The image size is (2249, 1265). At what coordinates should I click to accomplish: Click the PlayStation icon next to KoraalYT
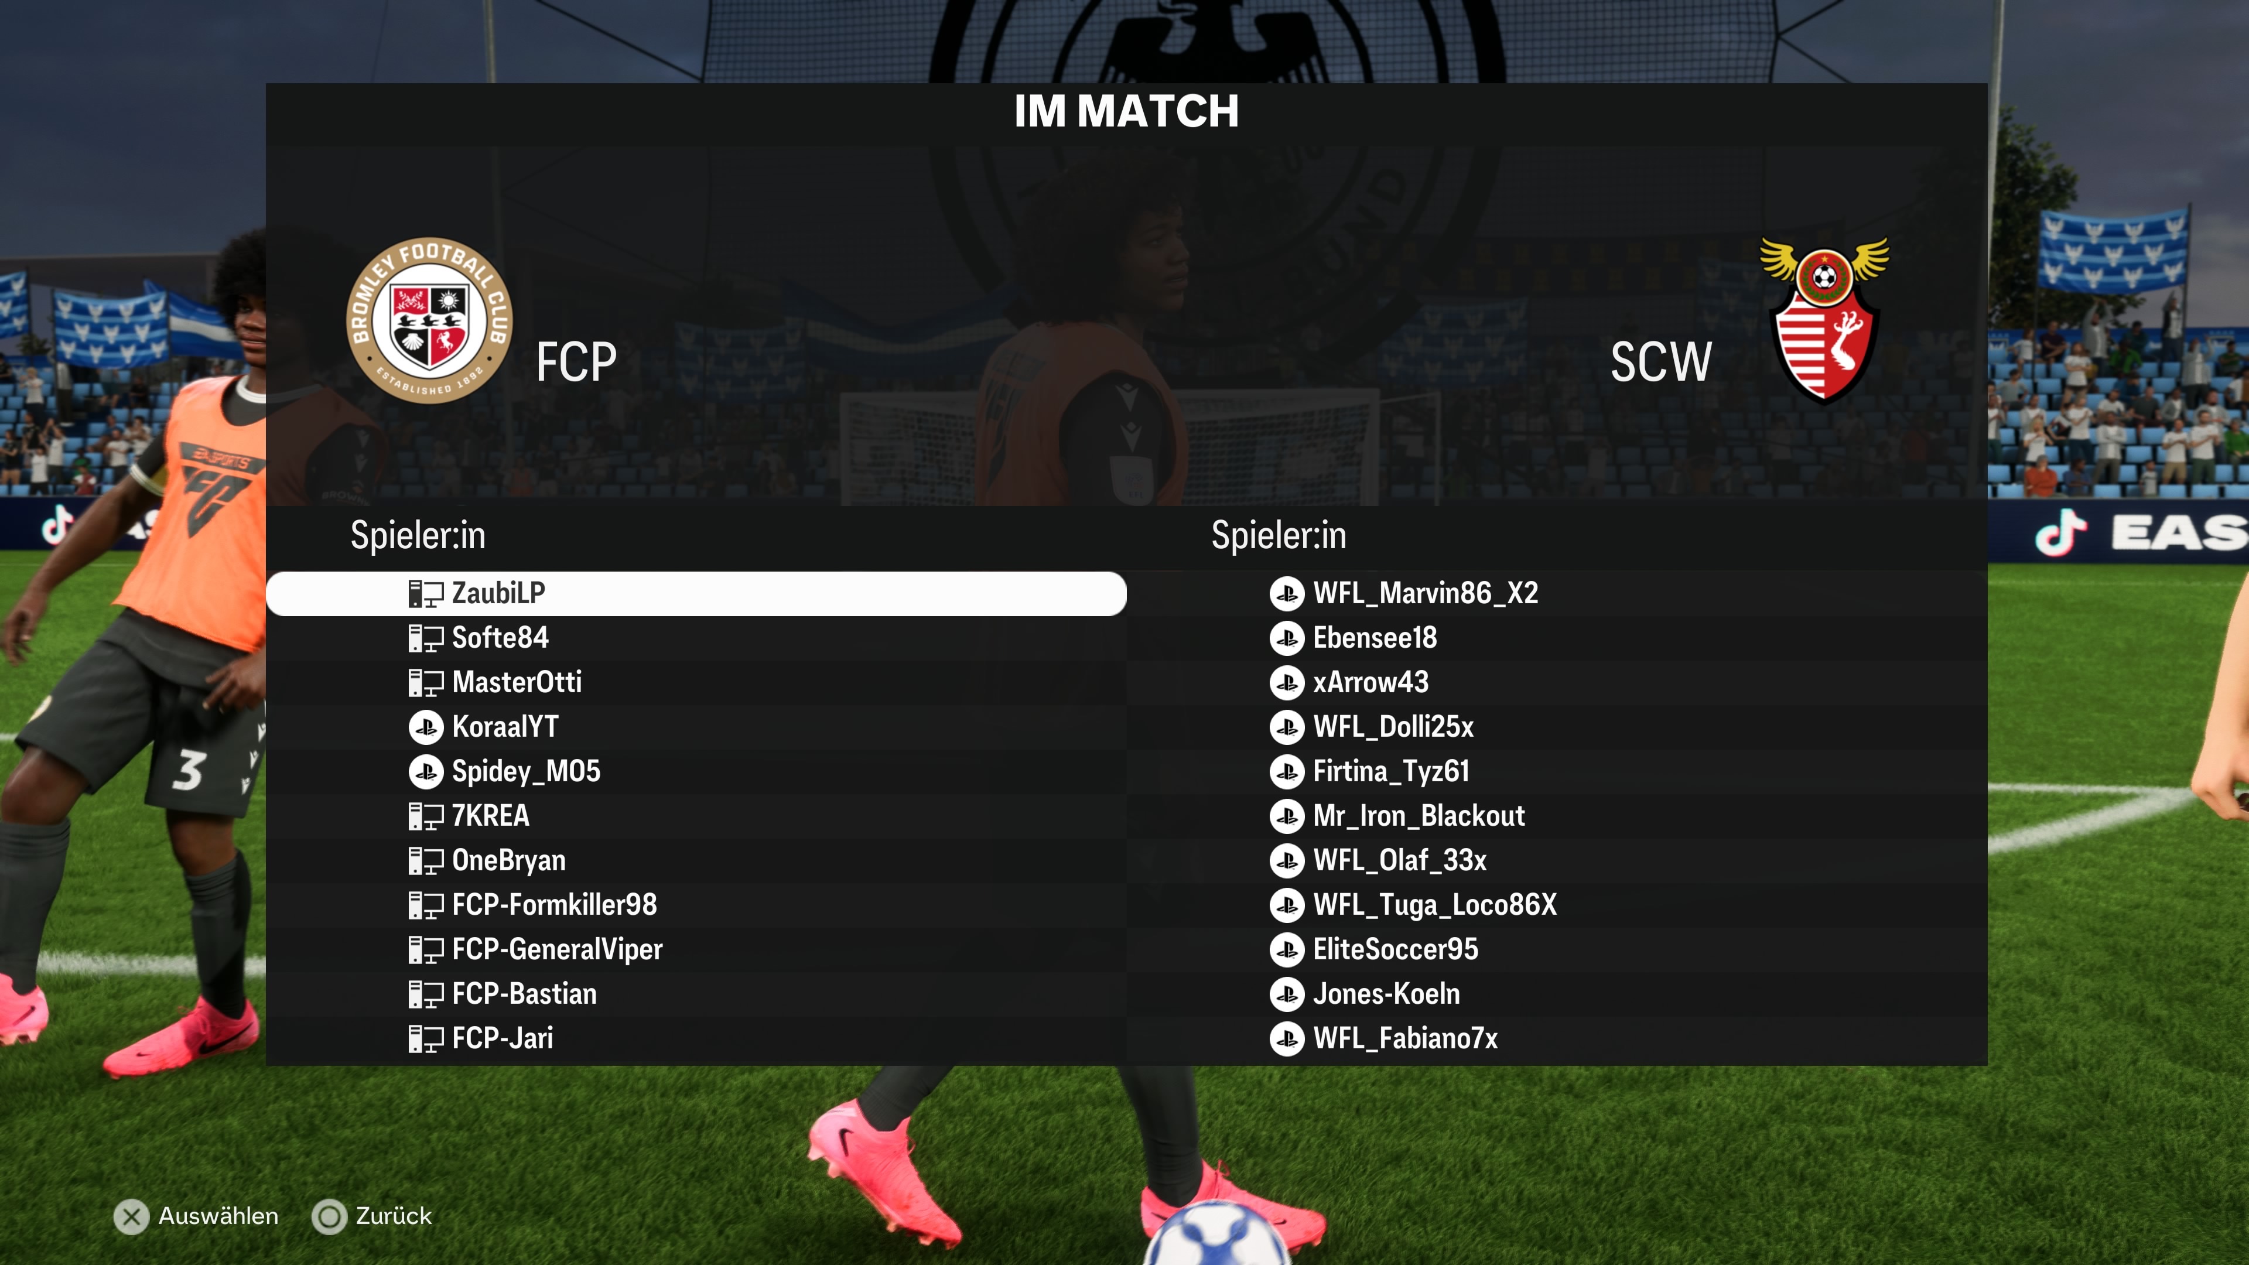point(426,727)
